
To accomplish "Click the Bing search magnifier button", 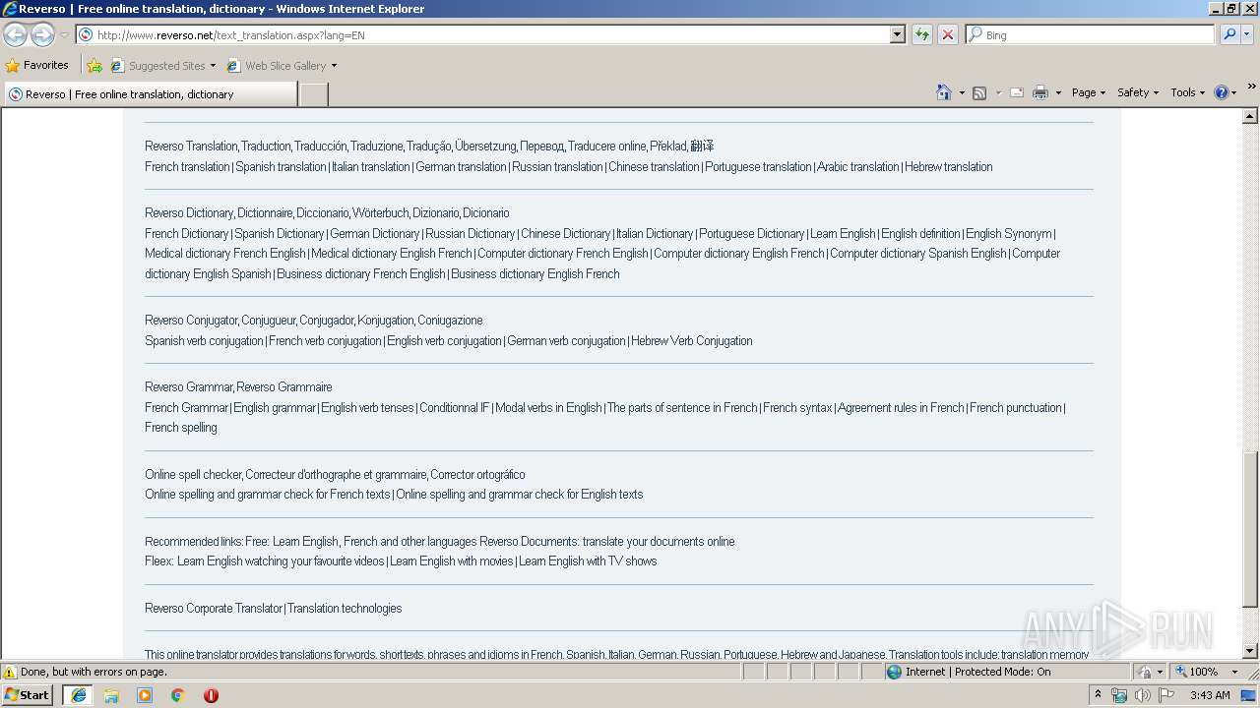I will (x=1229, y=34).
